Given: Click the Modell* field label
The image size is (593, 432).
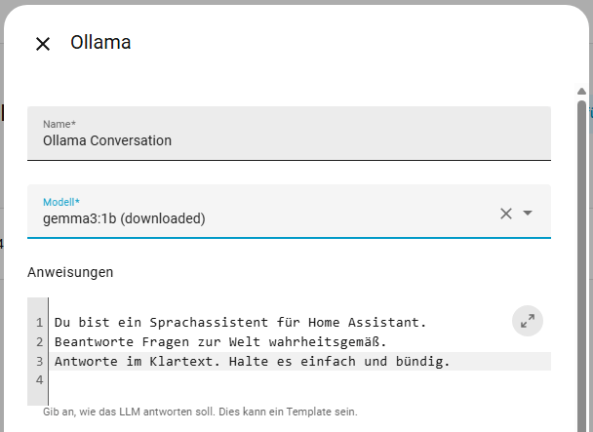Looking at the screenshot, I should 61,202.
